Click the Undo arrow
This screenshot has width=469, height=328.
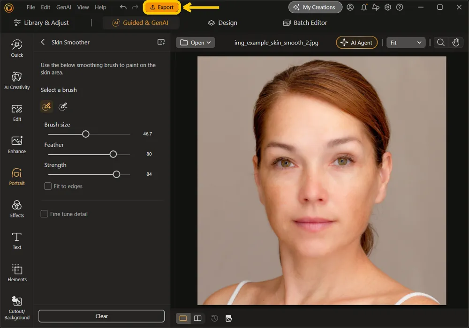123,7
